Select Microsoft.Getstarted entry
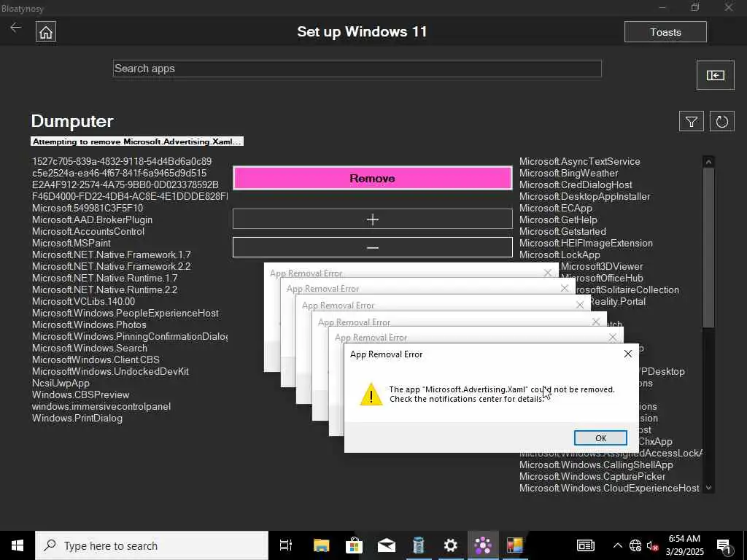 click(562, 231)
